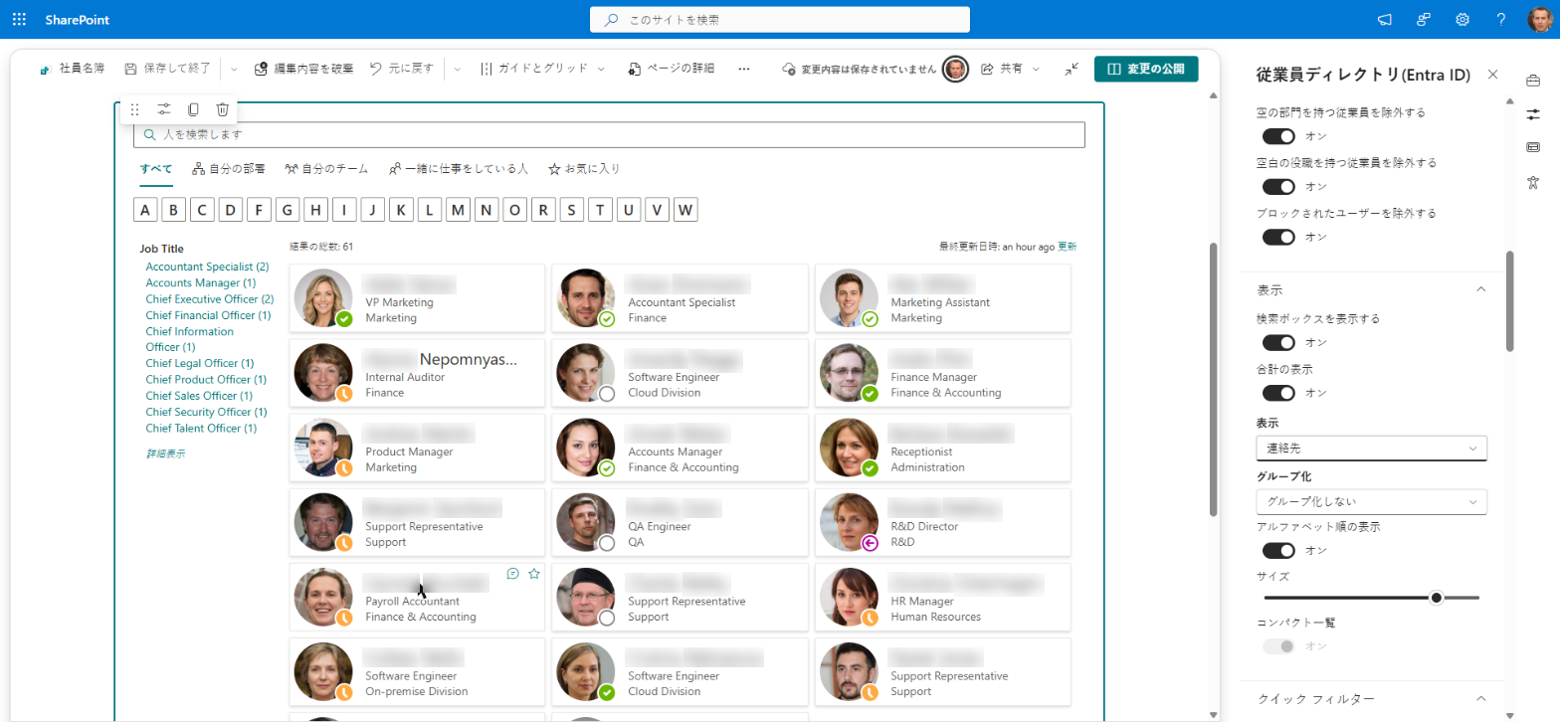Viewport: 1560px width, 722px height.
Task: Open the accessibility figure icon in right rail
Action: pos(1533,181)
